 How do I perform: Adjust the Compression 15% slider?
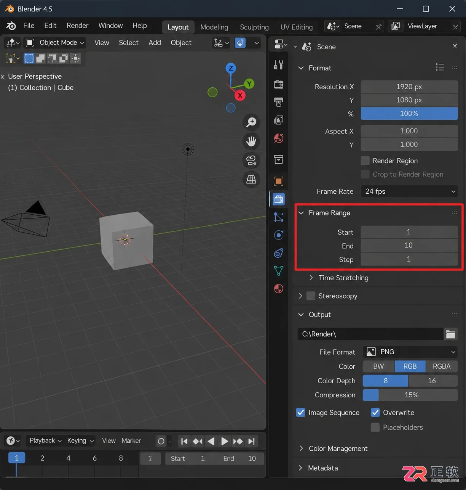point(410,395)
